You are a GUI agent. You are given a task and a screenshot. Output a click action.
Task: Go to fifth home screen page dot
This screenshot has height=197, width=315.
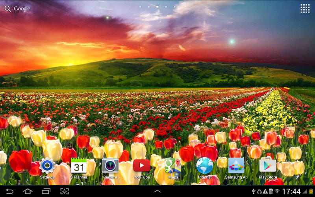pos(174,7)
